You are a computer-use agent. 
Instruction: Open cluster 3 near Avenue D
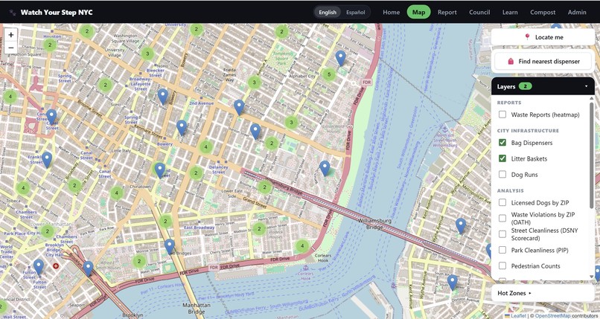pyautogui.click(x=291, y=122)
